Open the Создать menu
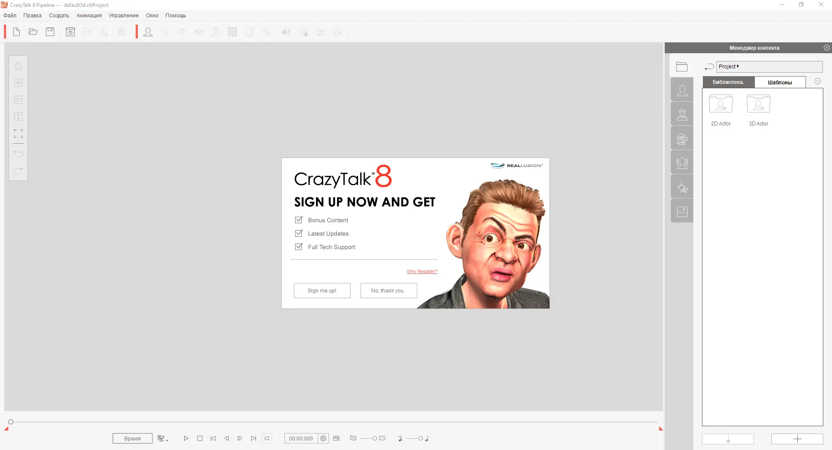The height and width of the screenshot is (450, 832). click(x=59, y=16)
